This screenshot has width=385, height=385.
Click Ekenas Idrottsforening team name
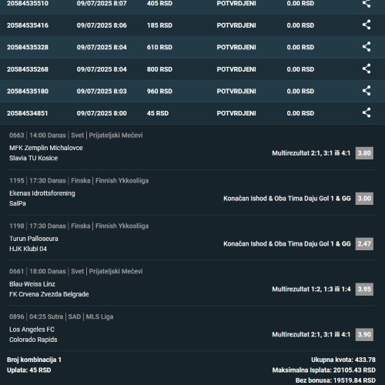pos(42,193)
